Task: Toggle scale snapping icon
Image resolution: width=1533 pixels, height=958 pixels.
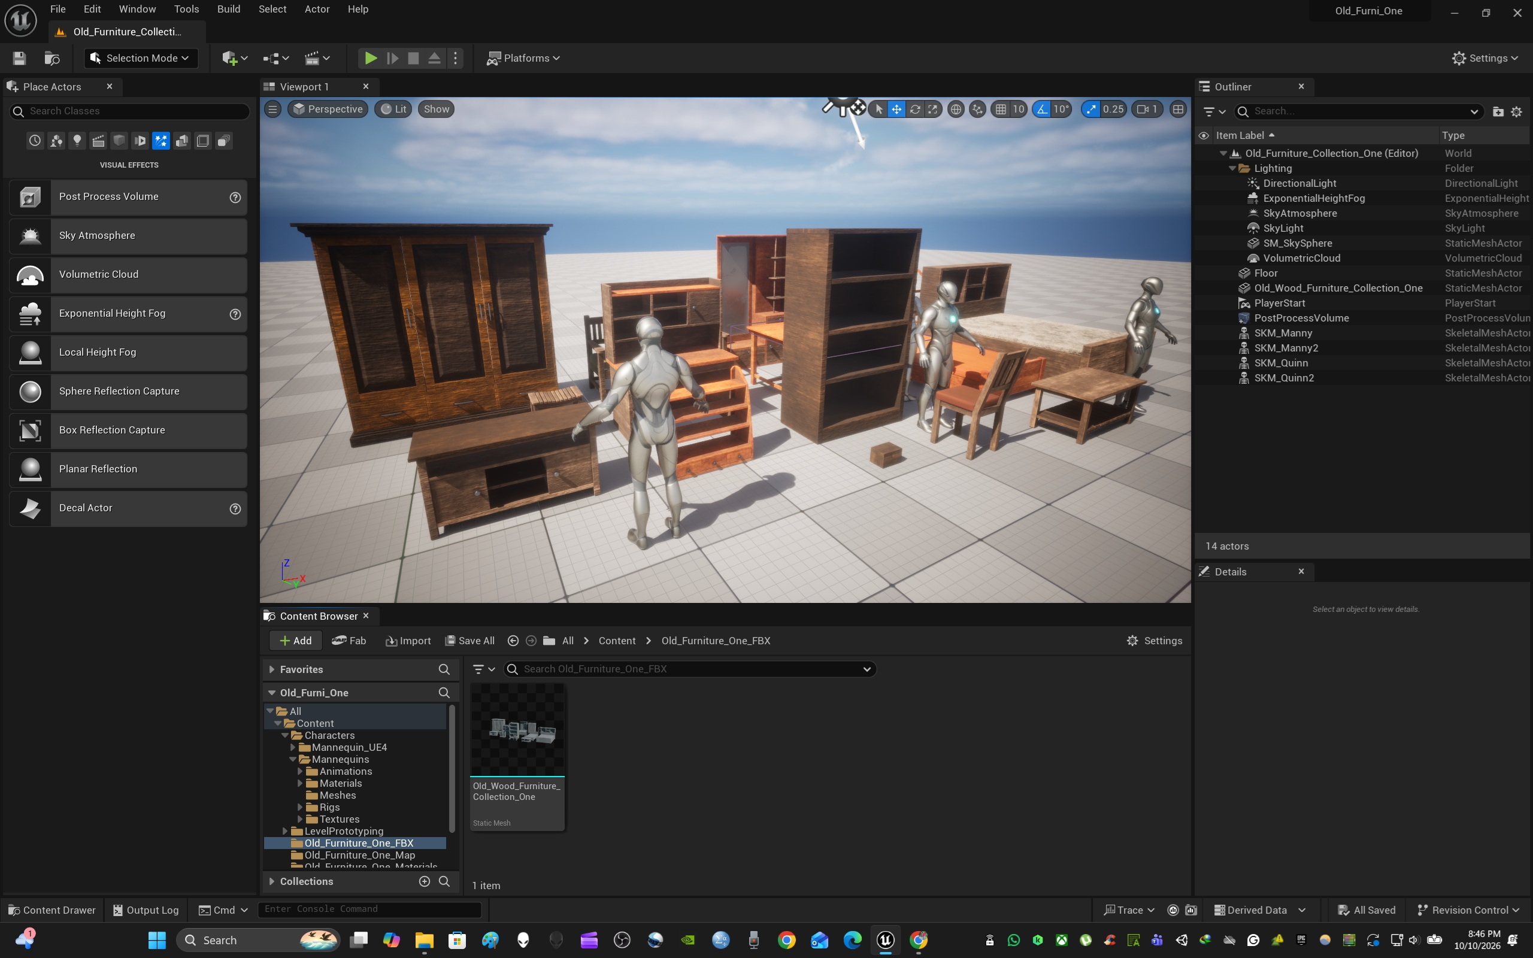Action: coord(1091,109)
